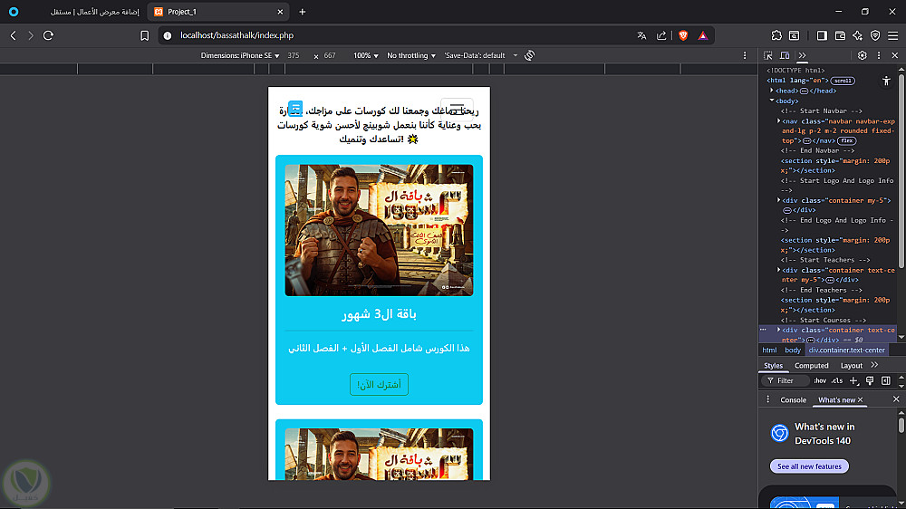Open the browser hamburger main menu
Image resolution: width=906 pixels, height=509 pixels.
point(893,35)
